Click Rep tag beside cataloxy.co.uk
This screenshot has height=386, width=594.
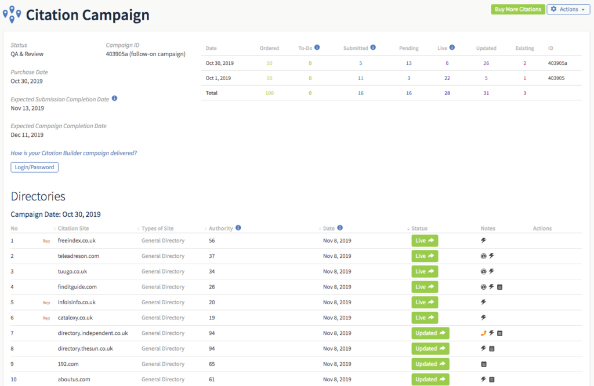(x=46, y=318)
